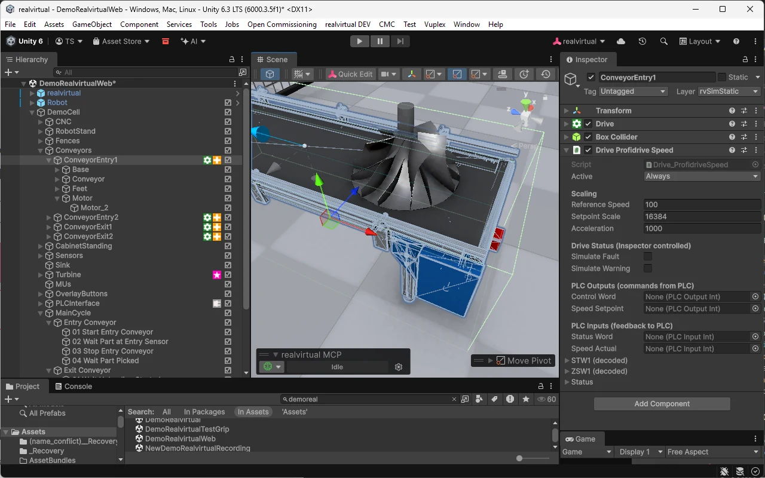Click object picker next to Speed Actual field

pos(755,348)
